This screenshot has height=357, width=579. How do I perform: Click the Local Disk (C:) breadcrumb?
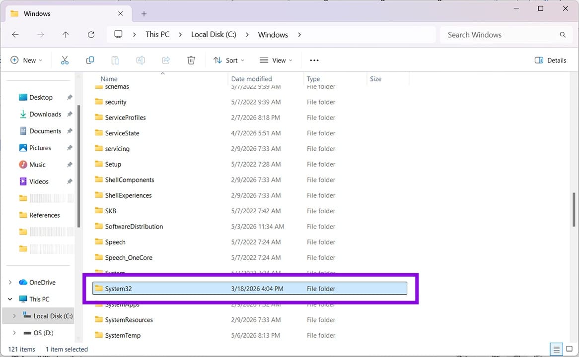point(214,35)
